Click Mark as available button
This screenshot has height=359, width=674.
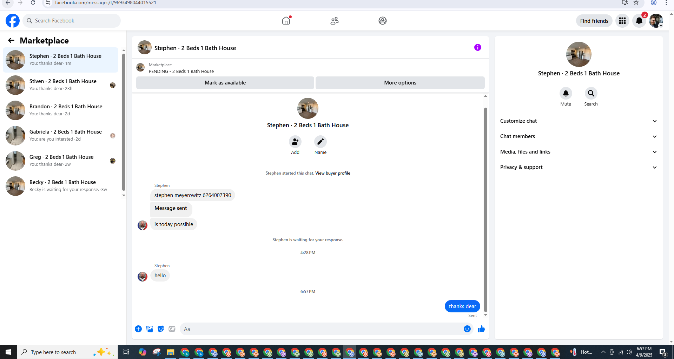pyautogui.click(x=225, y=83)
